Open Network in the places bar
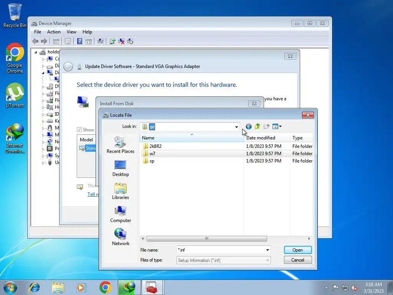The image size is (393, 295). pos(120,237)
